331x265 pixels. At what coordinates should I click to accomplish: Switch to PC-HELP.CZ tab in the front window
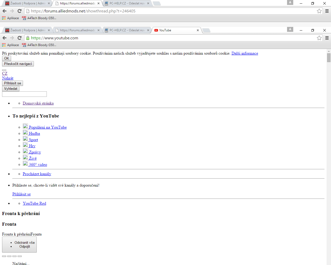pyautogui.click(x=127, y=30)
